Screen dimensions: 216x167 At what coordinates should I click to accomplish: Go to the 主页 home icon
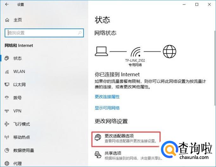pos(7,20)
